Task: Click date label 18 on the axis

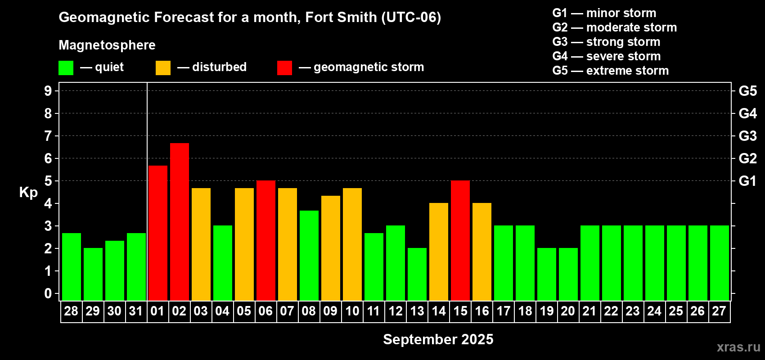Action: [525, 311]
